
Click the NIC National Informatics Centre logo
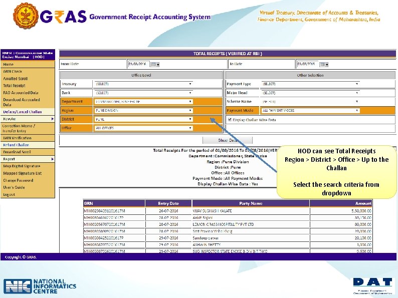[40, 286]
